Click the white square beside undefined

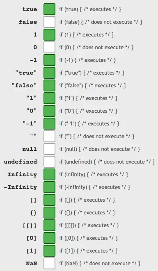(x=50, y=162)
